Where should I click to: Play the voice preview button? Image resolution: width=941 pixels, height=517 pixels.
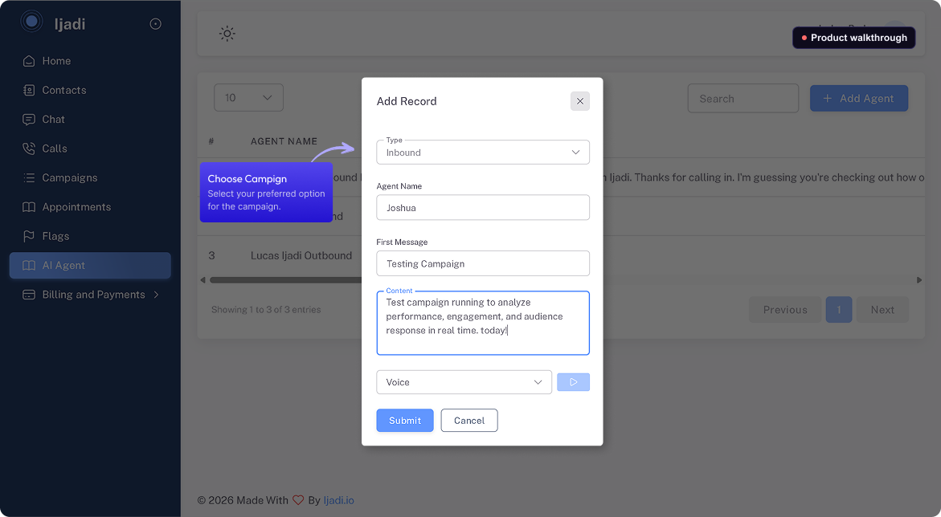(x=573, y=382)
